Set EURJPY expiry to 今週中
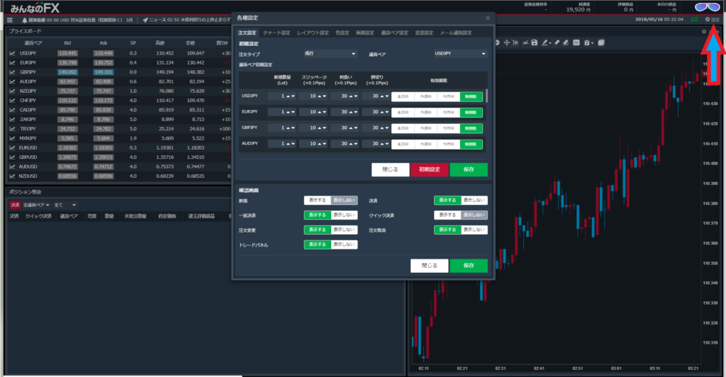Viewport: 726px width, 377px height. point(425,113)
